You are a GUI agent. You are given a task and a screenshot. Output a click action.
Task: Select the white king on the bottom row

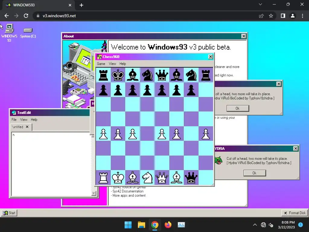(118, 178)
